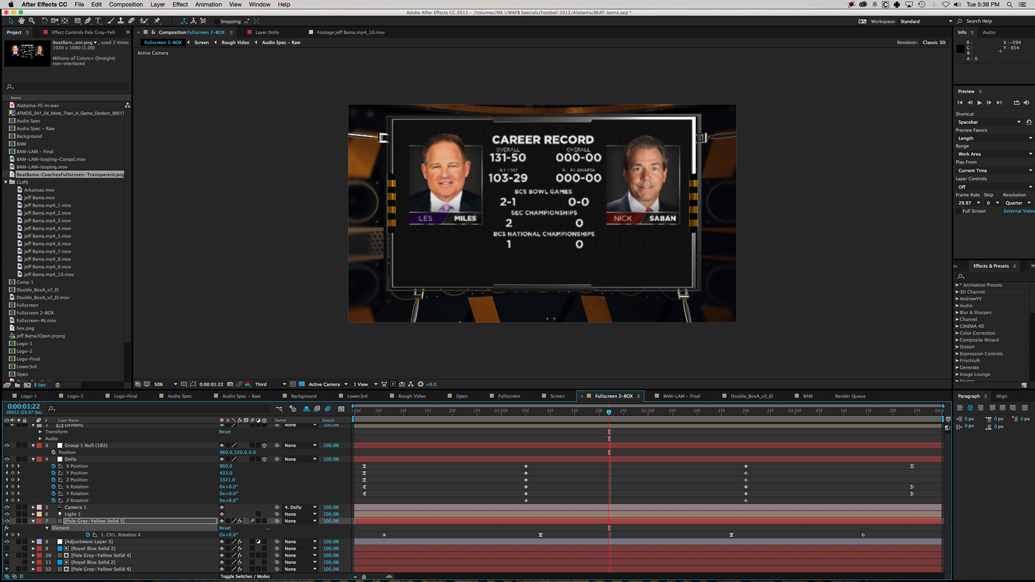Select the Pen tool
This screenshot has width=1035, height=582.
88,21
